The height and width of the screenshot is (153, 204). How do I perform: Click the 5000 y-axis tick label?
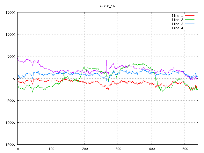tap(11, 56)
